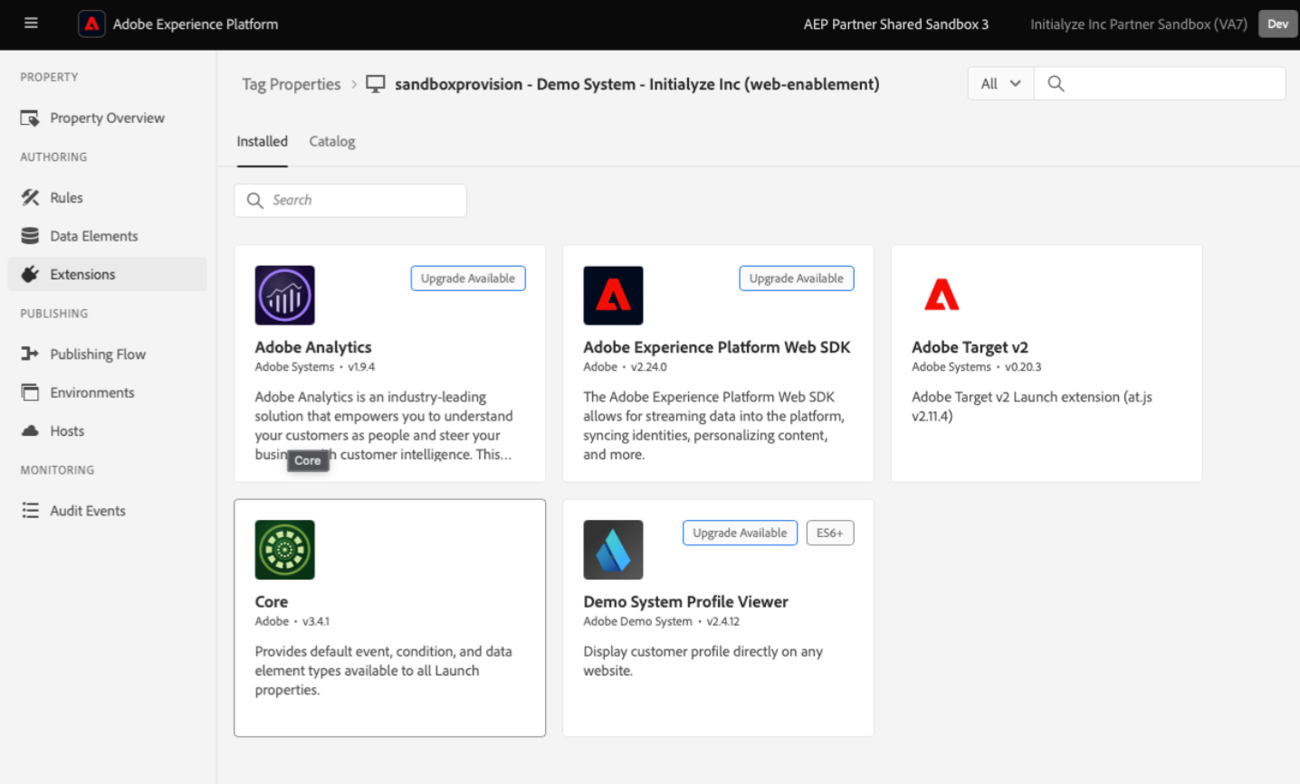
Task: Click the Adobe Target v2 logo icon
Action: click(942, 295)
